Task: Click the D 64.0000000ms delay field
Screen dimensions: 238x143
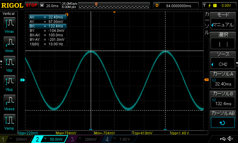Action: (x=176, y=6)
